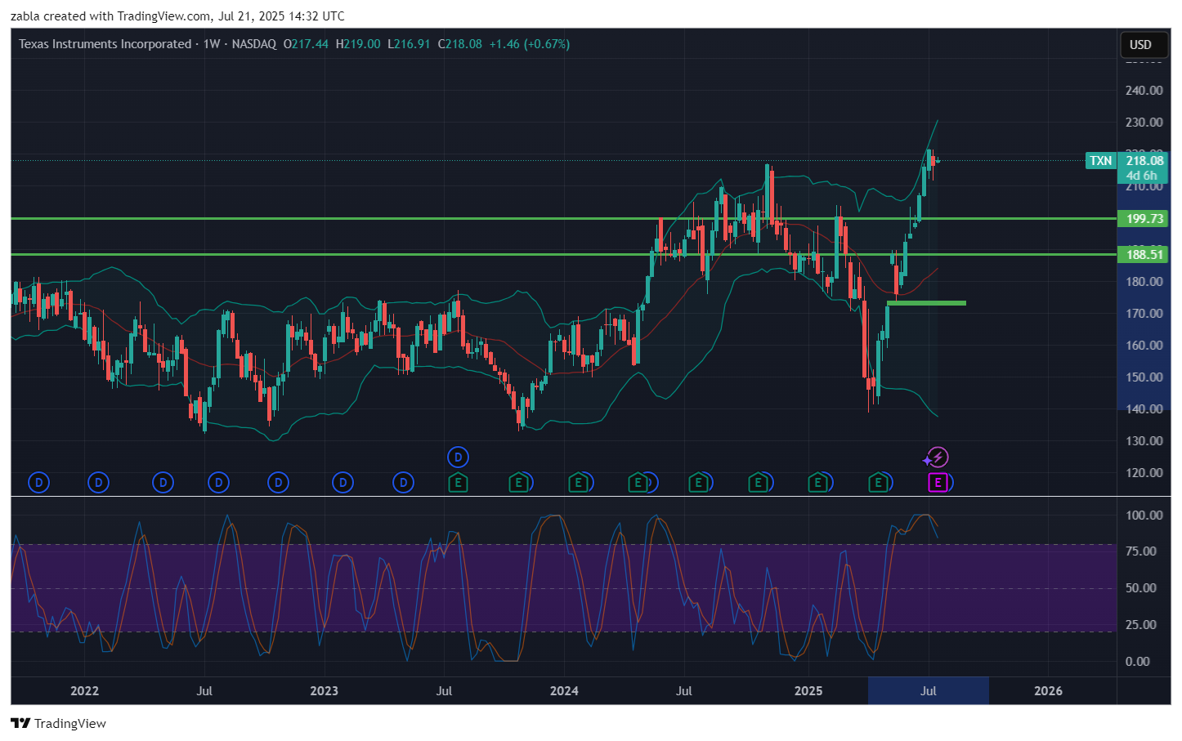
Task: Click the 2026 label on the time axis
Action: [x=1048, y=691]
